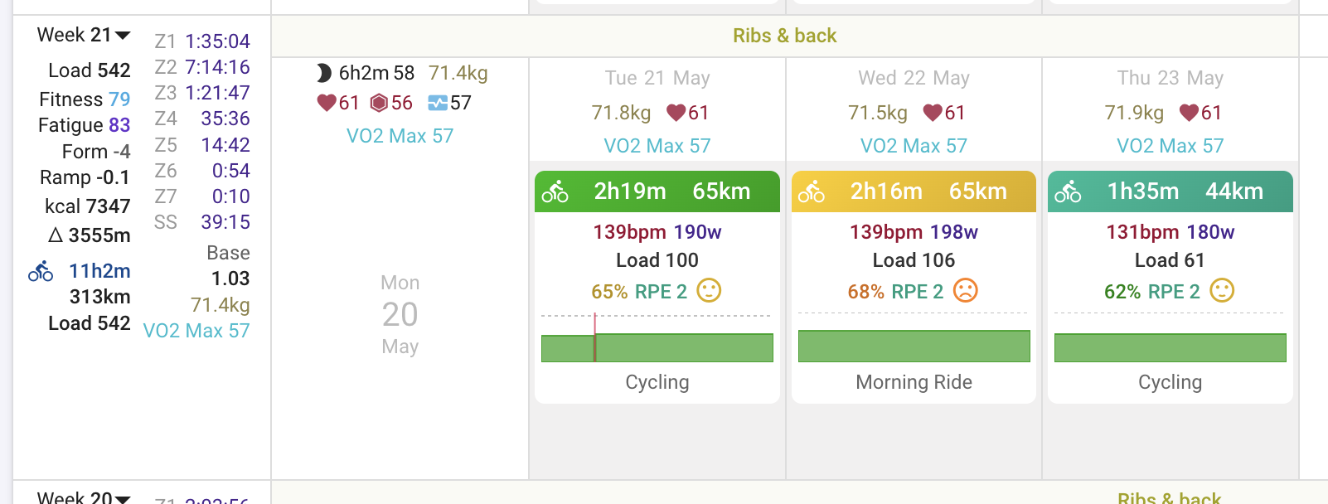The image size is (1328, 504).
Task: Click the blue HRV icon beside 57
Action: coord(437,103)
